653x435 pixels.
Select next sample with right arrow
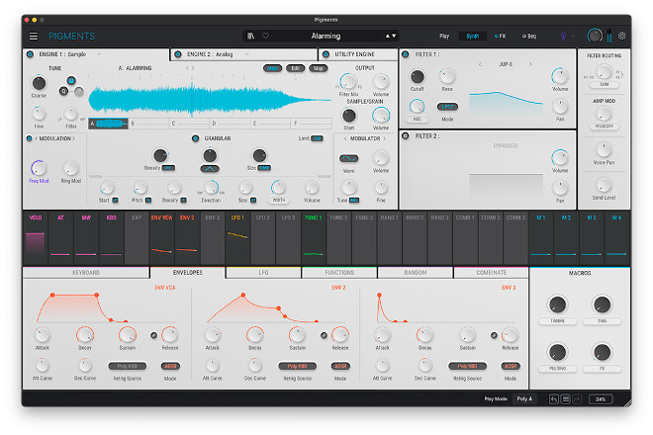(x=193, y=68)
